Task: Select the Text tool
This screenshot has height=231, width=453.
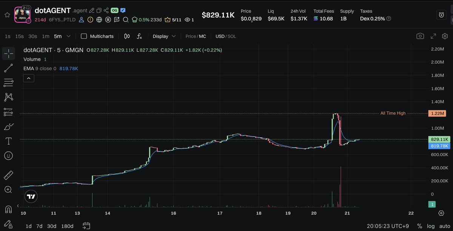Action: point(8,141)
